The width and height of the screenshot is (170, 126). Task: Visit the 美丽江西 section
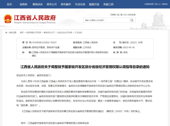click(x=108, y=4)
